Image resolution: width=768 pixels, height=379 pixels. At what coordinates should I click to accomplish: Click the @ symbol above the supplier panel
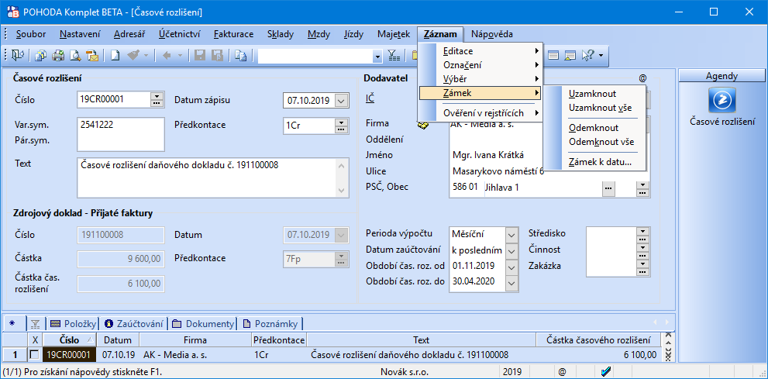(x=643, y=78)
